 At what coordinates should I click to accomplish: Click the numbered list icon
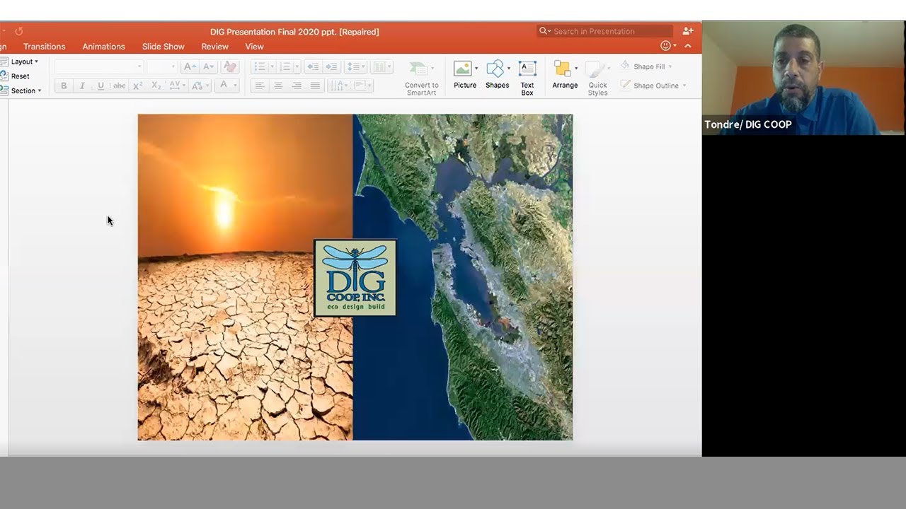point(285,66)
